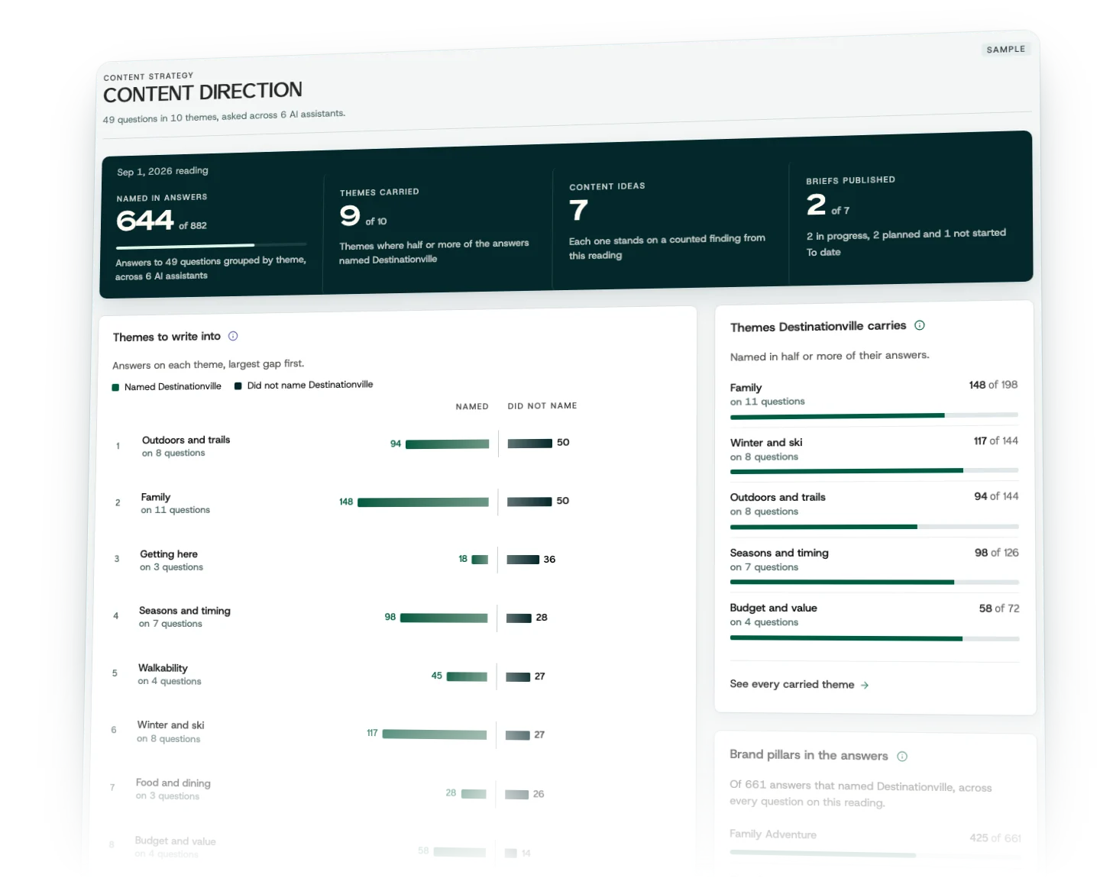Click arrow icon after See every carried theme
The height and width of the screenshot is (878, 1100).
click(865, 685)
